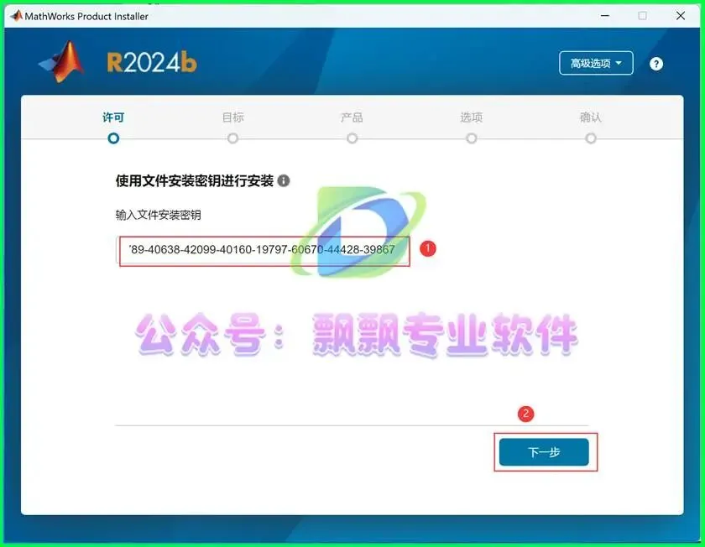Click the file installation key input field

click(264, 250)
